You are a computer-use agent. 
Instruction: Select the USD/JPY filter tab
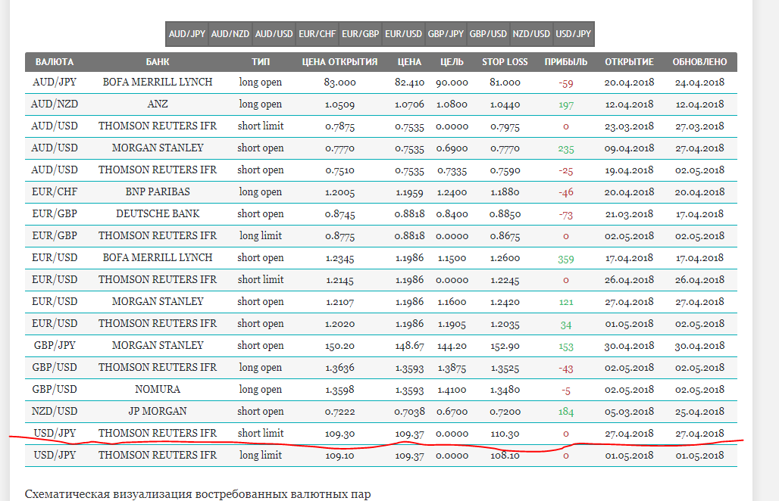pos(574,34)
